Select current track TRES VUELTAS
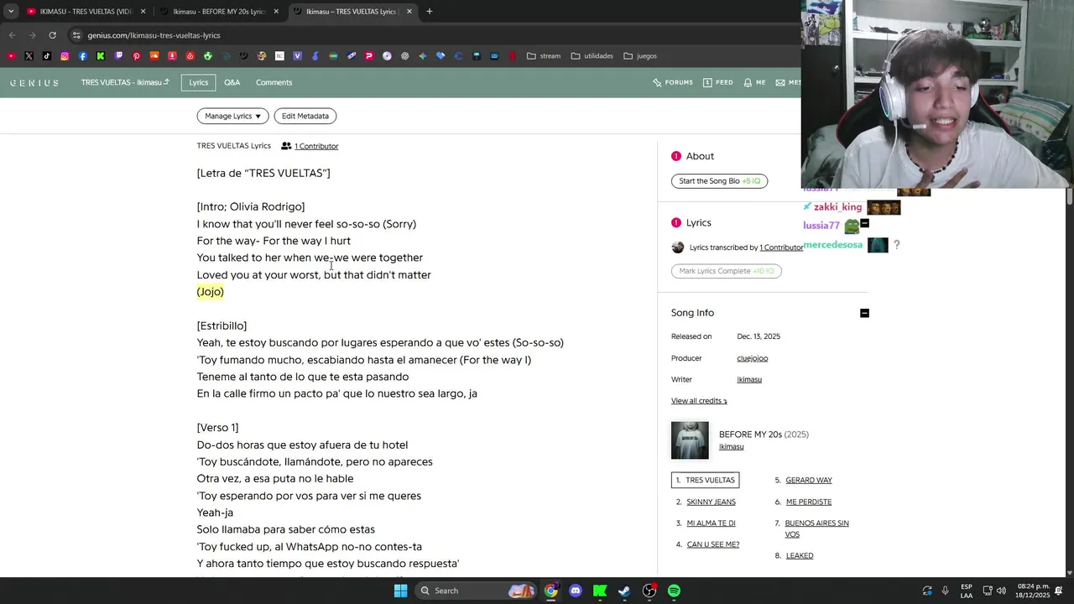This screenshot has height=604, width=1074. pyautogui.click(x=705, y=480)
